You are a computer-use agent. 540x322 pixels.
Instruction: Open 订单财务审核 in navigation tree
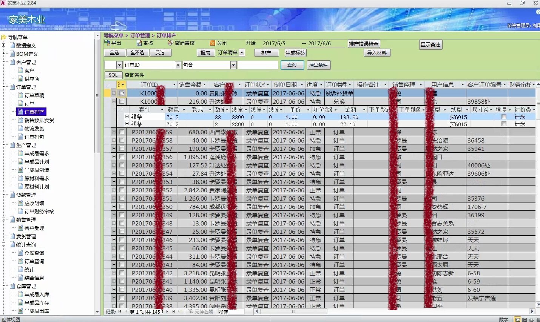coord(39,212)
